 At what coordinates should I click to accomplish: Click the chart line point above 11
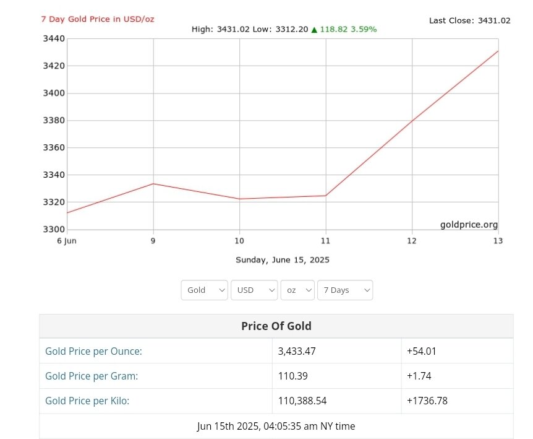(326, 196)
